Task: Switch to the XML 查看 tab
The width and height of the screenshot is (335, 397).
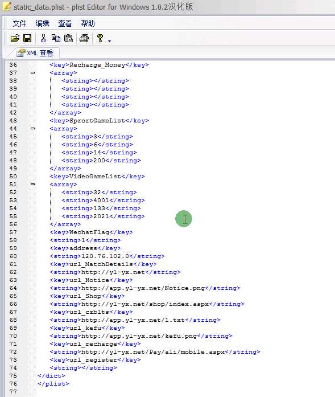Action: pyautogui.click(x=35, y=53)
